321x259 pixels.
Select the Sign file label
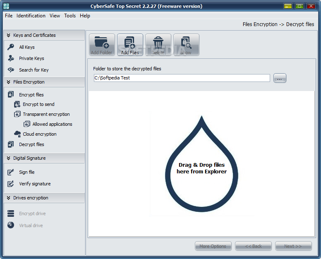[x=27, y=172]
